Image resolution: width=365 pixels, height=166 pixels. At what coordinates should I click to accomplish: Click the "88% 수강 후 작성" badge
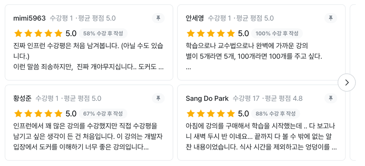275,114
